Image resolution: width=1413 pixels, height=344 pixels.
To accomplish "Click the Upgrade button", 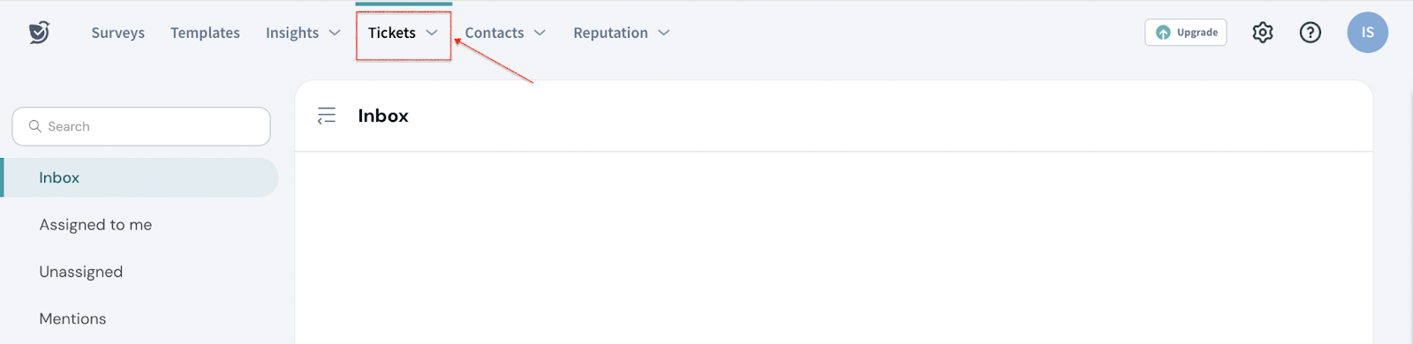I will [1185, 33].
